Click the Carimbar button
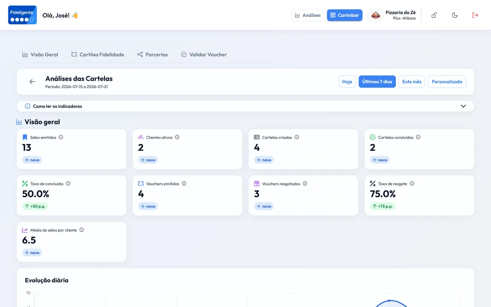491x307 pixels. 345,15
